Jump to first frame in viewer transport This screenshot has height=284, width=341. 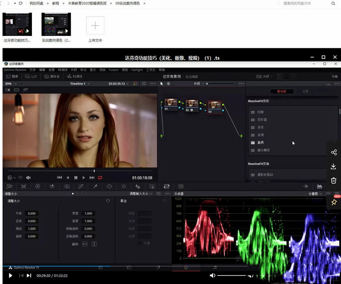point(59,178)
